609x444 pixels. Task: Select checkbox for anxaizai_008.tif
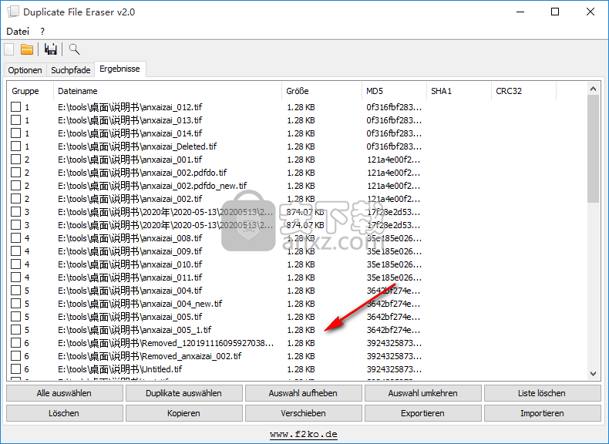pos(15,238)
